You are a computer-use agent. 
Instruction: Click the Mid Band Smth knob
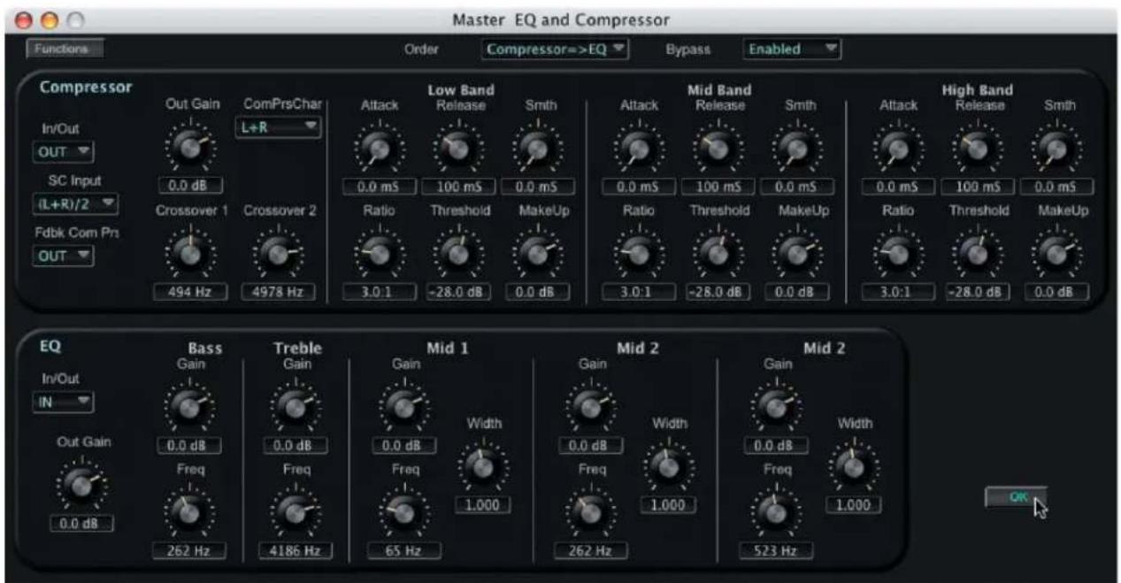click(x=799, y=150)
